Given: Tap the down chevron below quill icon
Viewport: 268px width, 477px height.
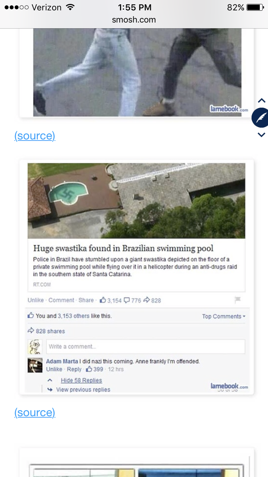Looking at the screenshot, I should [x=262, y=135].
